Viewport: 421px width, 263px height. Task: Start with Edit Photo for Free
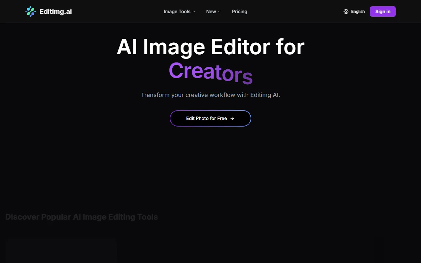(207, 118)
